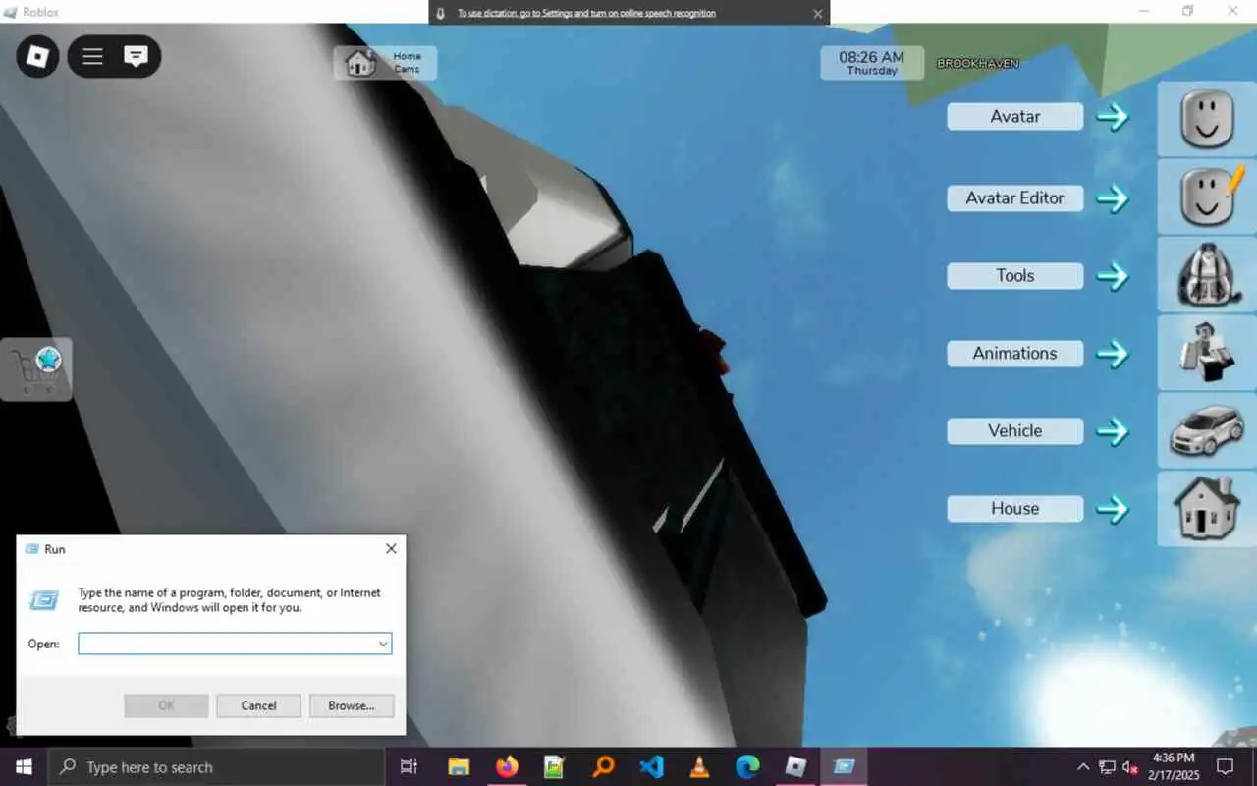Open the hamburger list menu in Roblox
The image size is (1257, 786).
point(92,56)
